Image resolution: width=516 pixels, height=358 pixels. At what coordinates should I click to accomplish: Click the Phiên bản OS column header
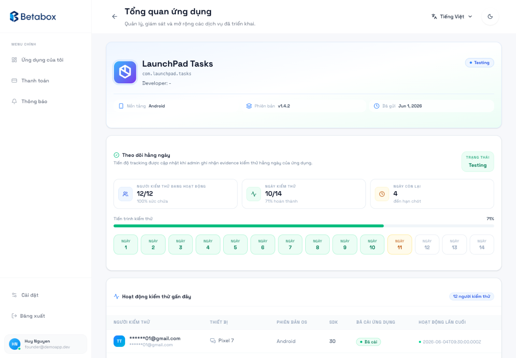(292, 322)
